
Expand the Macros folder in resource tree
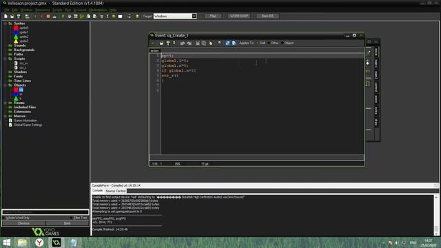pos(5,116)
